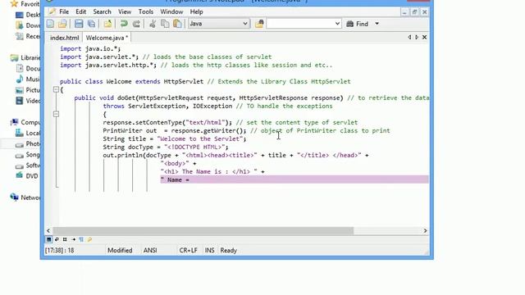Open the Help menu
The width and height of the screenshot is (525, 295).
197,11
